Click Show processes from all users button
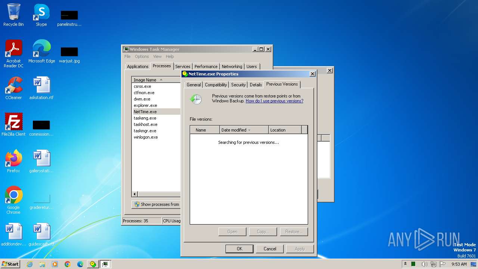The width and height of the screenshot is (478, 269). pyautogui.click(x=156, y=204)
